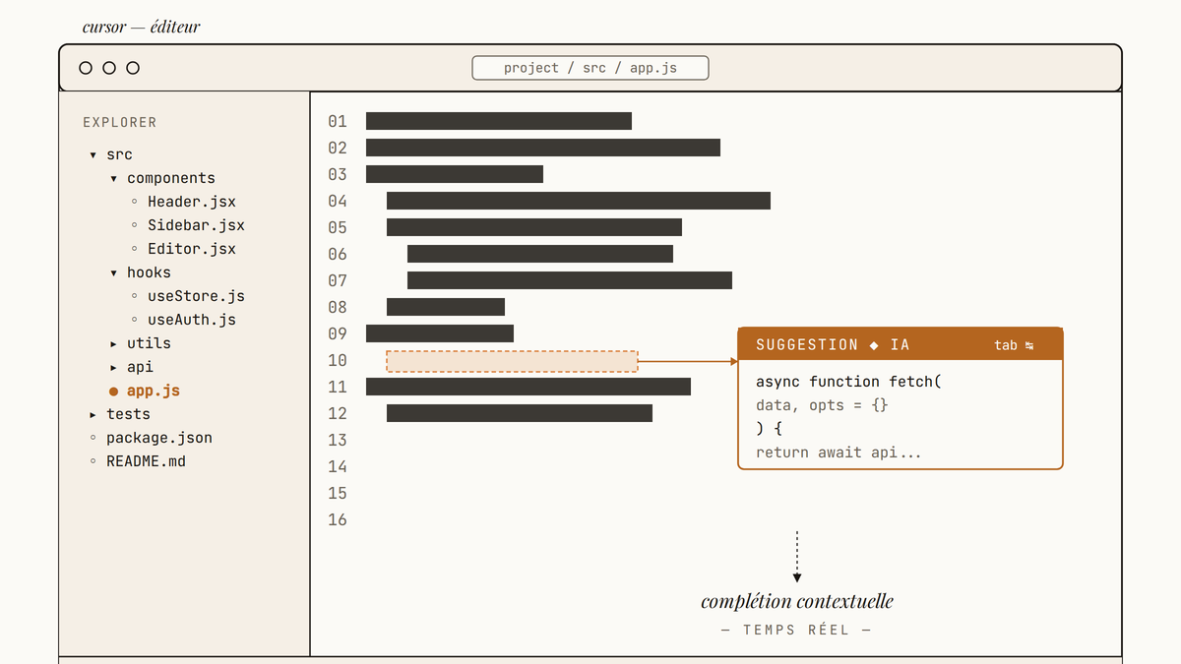The width and height of the screenshot is (1181, 664).
Task: Click the EXPLORER panel title
Action: (120, 123)
